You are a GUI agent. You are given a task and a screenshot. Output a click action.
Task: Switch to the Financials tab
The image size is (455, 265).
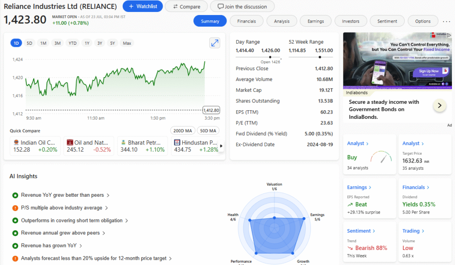pyautogui.click(x=247, y=21)
